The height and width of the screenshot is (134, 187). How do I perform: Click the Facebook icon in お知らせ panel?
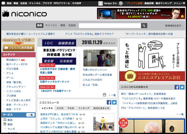[177, 87]
